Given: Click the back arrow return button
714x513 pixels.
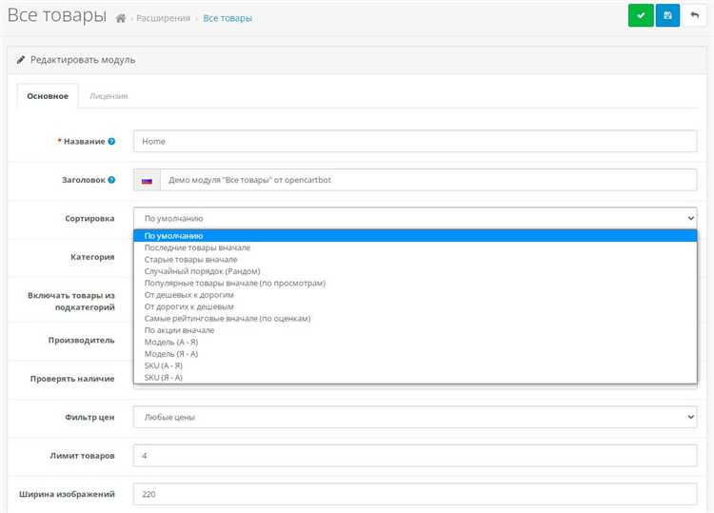Looking at the screenshot, I should point(694,15).
